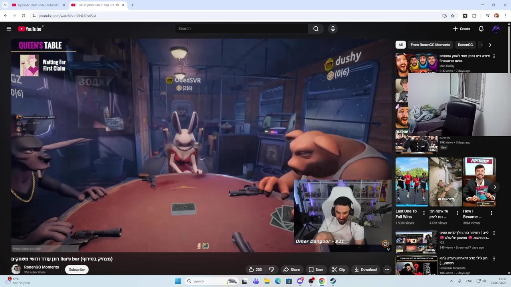The height and width of the screenshot is (287, 511).
Task: Open the YouTube hamburger guide menu
Action: click(9, 29)
